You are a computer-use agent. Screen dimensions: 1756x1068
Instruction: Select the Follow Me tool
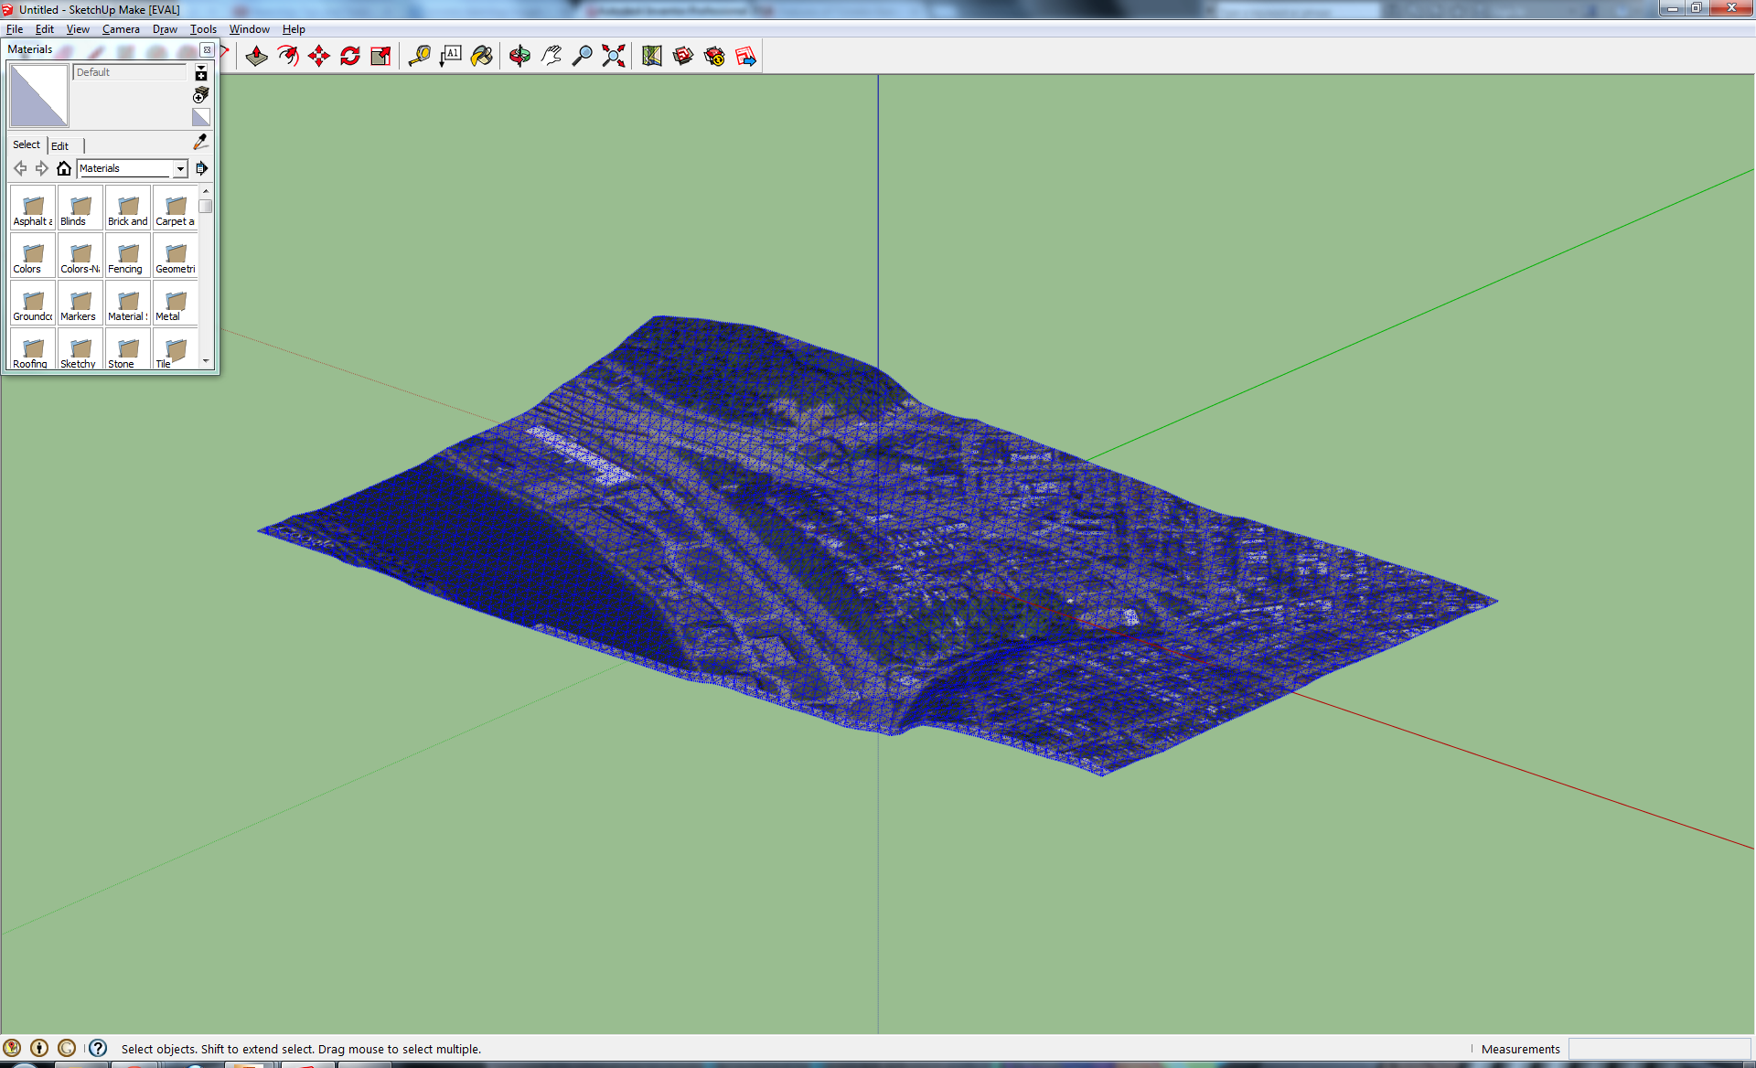click(x=288, y=57)
